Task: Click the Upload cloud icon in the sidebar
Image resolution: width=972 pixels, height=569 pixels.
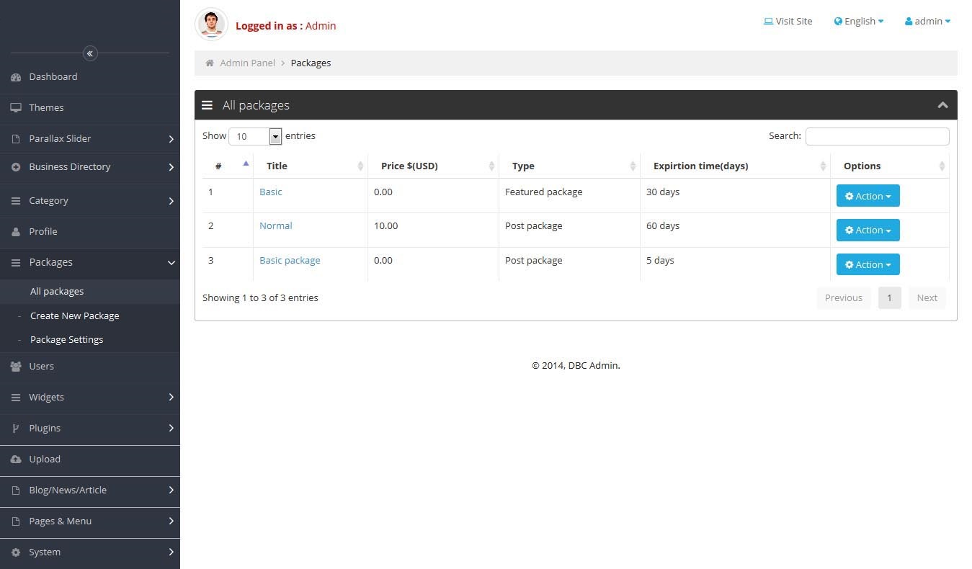Action: (16, 460)
